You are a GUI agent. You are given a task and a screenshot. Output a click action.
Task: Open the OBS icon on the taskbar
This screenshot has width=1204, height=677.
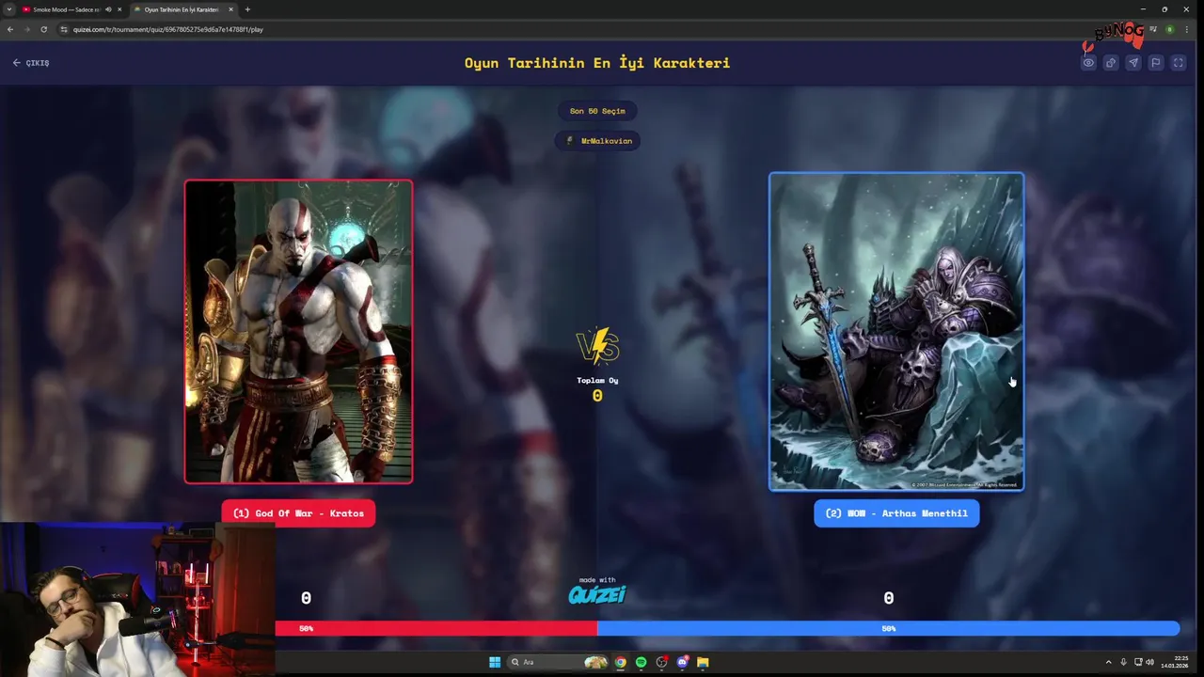pos(662,662)
